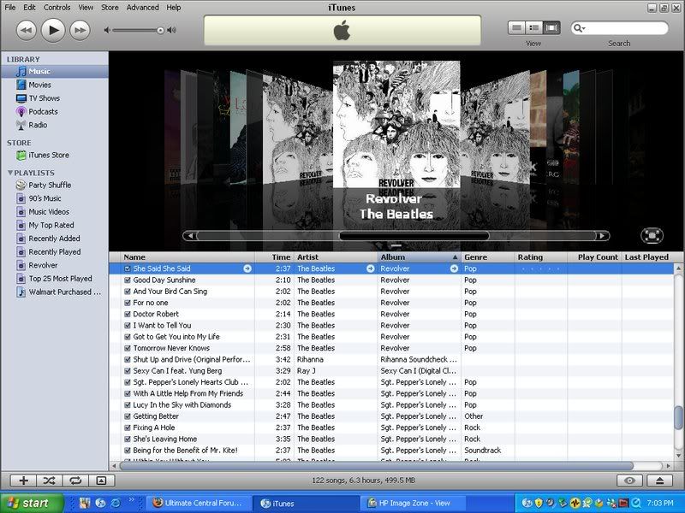Image resolution: width=685 pixels, height=513 pixels.
Task: Uncheck the Good Day Sunshine checkbox
Action: [x=128, y=280]
